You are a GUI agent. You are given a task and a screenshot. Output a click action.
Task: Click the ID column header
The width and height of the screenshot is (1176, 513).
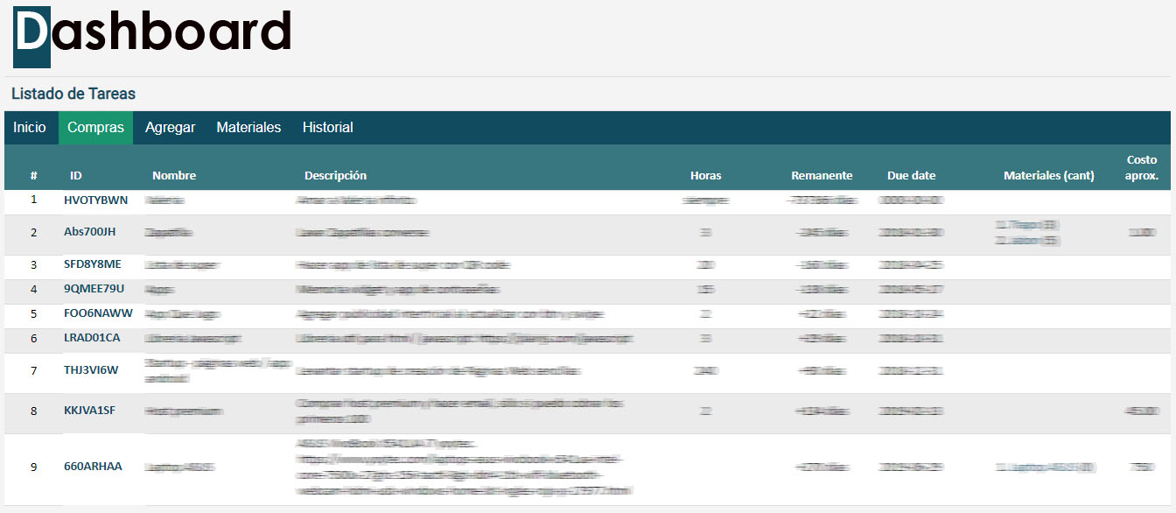coord(76,175)
